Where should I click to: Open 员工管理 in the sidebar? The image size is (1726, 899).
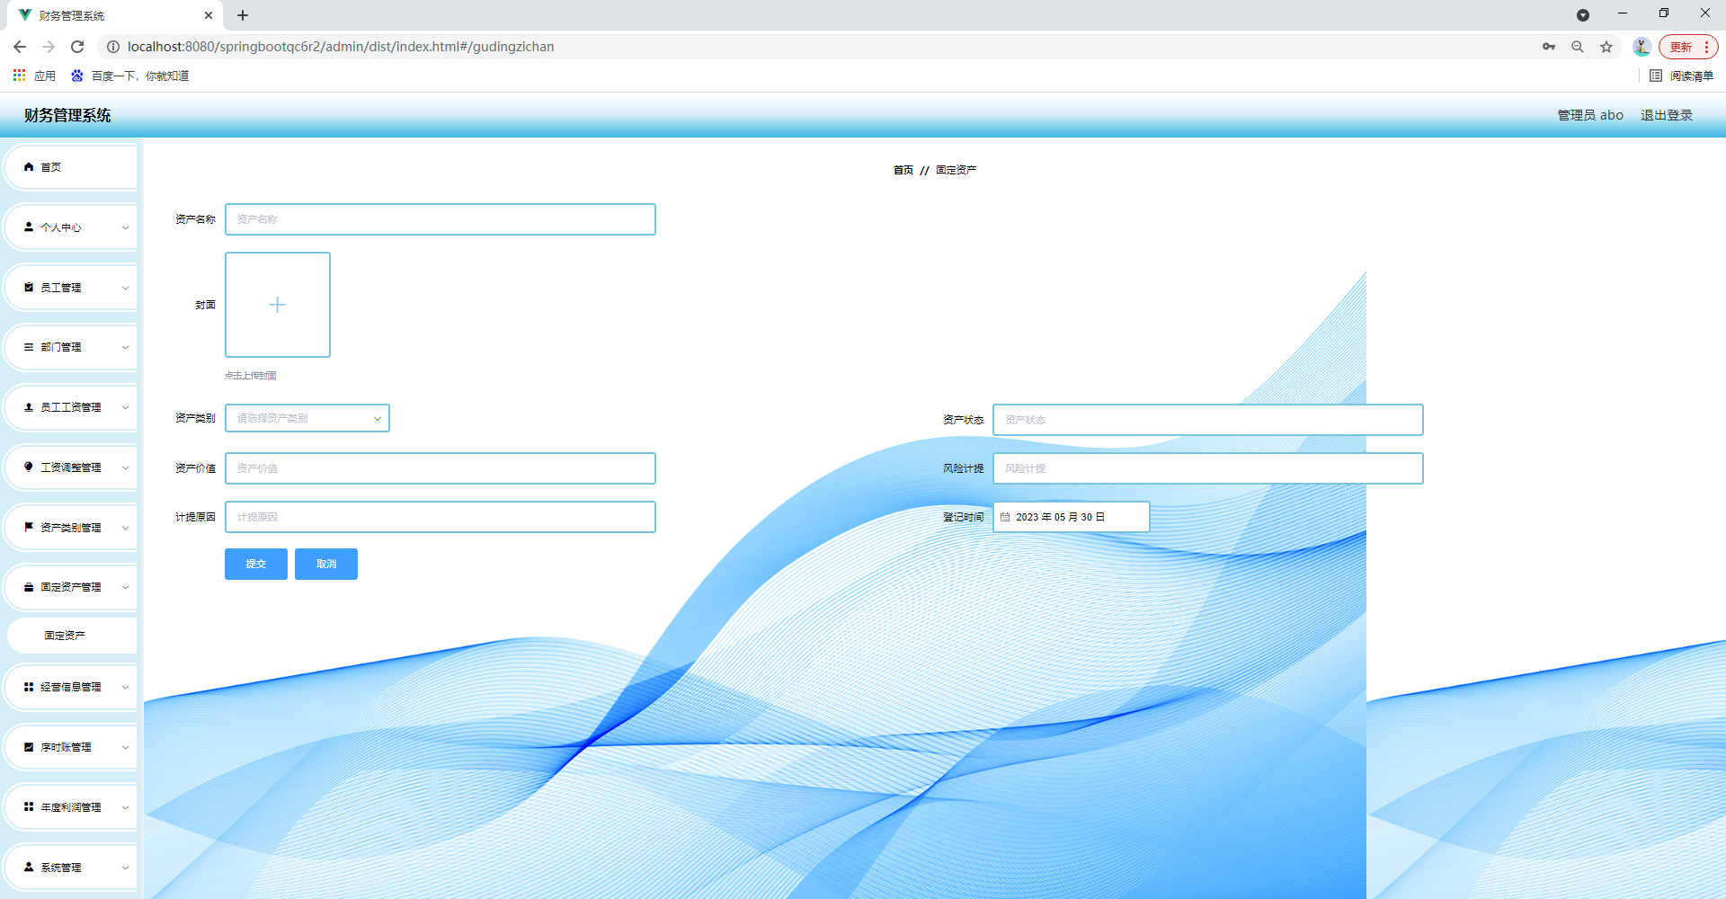tap(71, 288)
